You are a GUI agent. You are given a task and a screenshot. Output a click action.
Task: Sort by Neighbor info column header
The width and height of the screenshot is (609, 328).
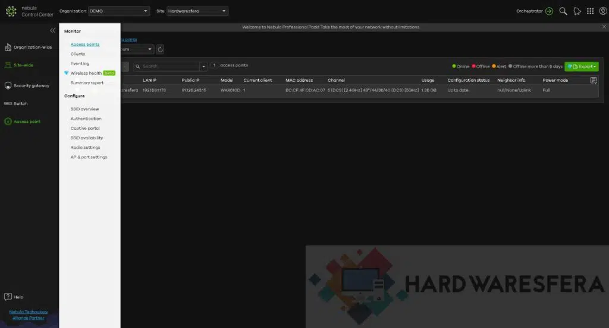(x=511, y=80)
